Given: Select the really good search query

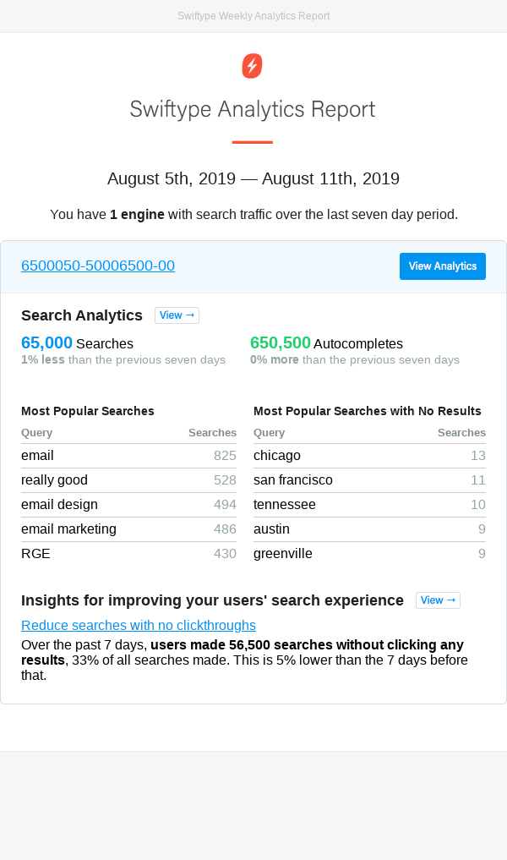Looking at the screenshot, I should (x=54, y=479).
